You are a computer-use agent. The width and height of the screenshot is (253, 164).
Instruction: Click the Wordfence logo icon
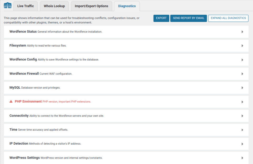[8, 6]
